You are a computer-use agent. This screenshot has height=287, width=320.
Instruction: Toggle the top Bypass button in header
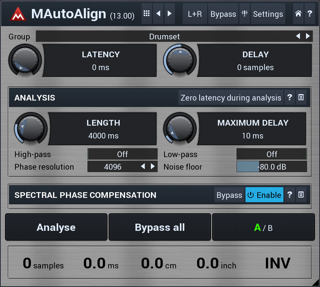[223, 14]
